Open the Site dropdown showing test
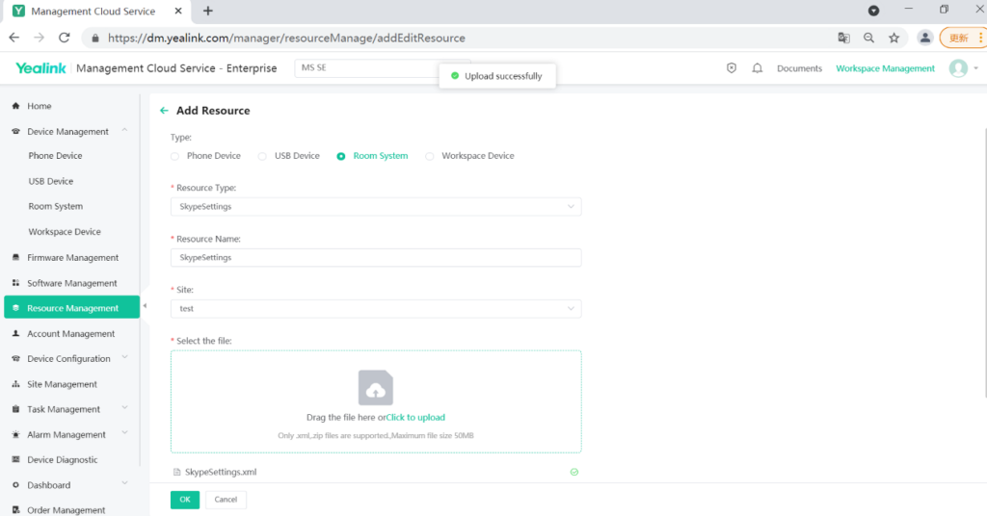 (x=376, y=308)
